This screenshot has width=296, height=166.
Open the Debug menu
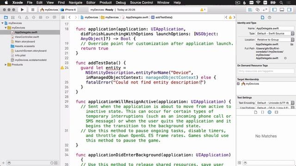pos(121,2)
